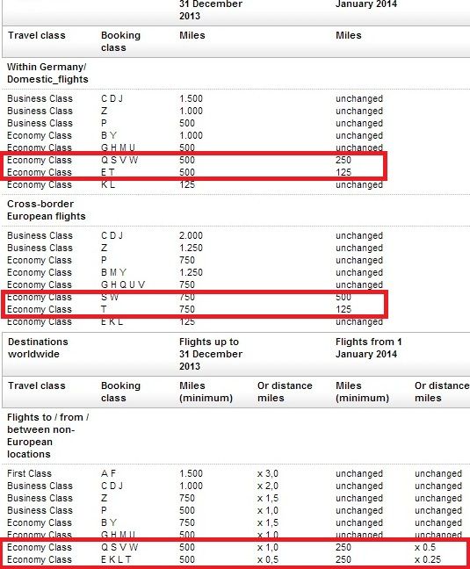Click the 'Cross-border European flights' heading
The height and width of the screenshot is (569, 470).
[46, 210]
